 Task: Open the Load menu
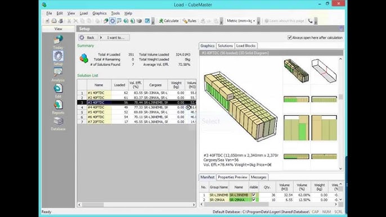tap(84, 13)
